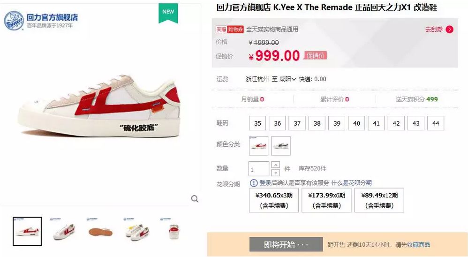The width and height of the screenshot is (468, 257).
Task: Select the shoe sole thumbnail
Action: click(x=100, y=231)
